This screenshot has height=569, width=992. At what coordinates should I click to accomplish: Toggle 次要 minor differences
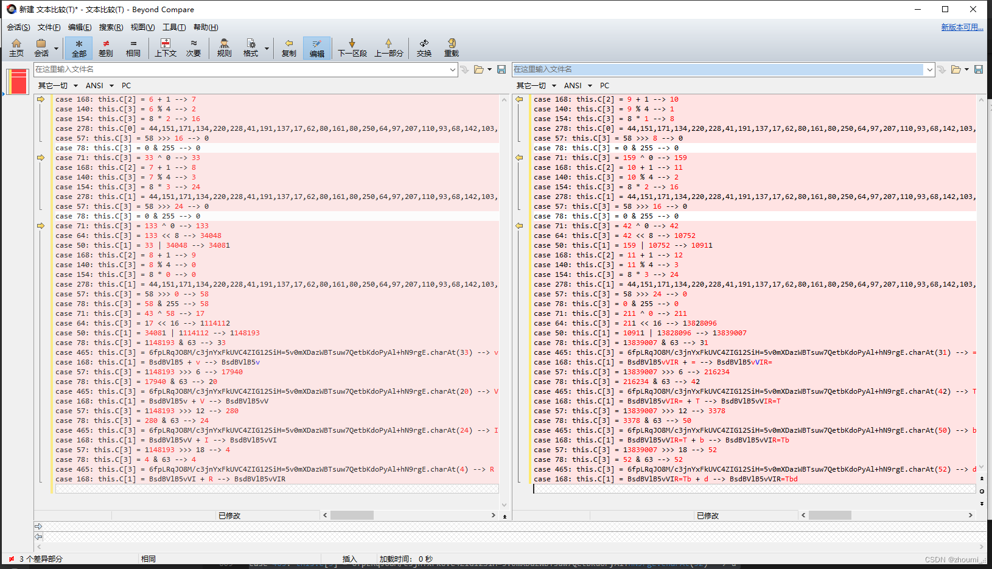pyautogui.click(x=194, y=47)
